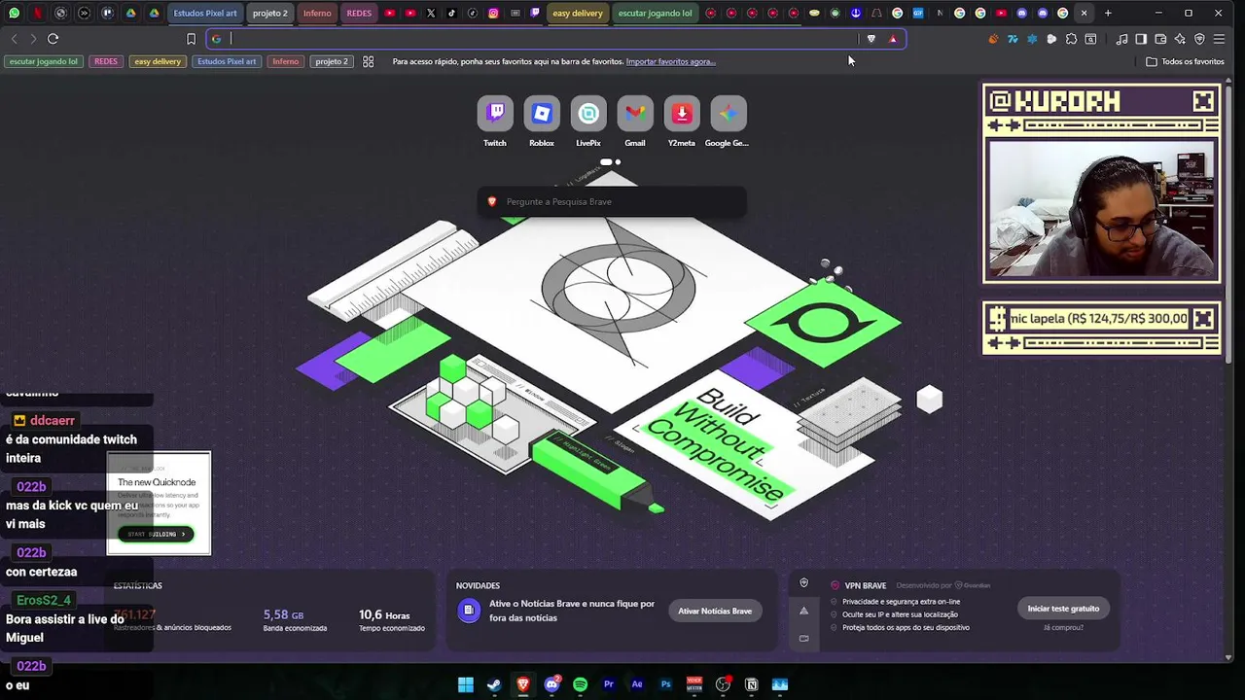
Task: Open the REDES bookmark bar group
Action: pos(106,61)
